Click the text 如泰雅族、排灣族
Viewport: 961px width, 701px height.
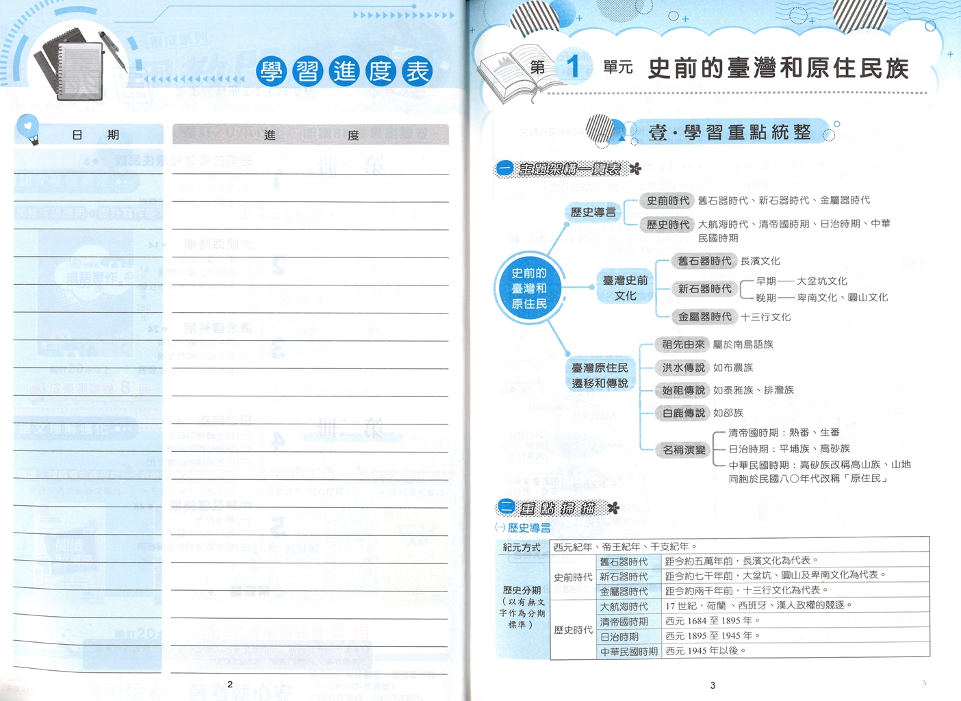[754, 390]
